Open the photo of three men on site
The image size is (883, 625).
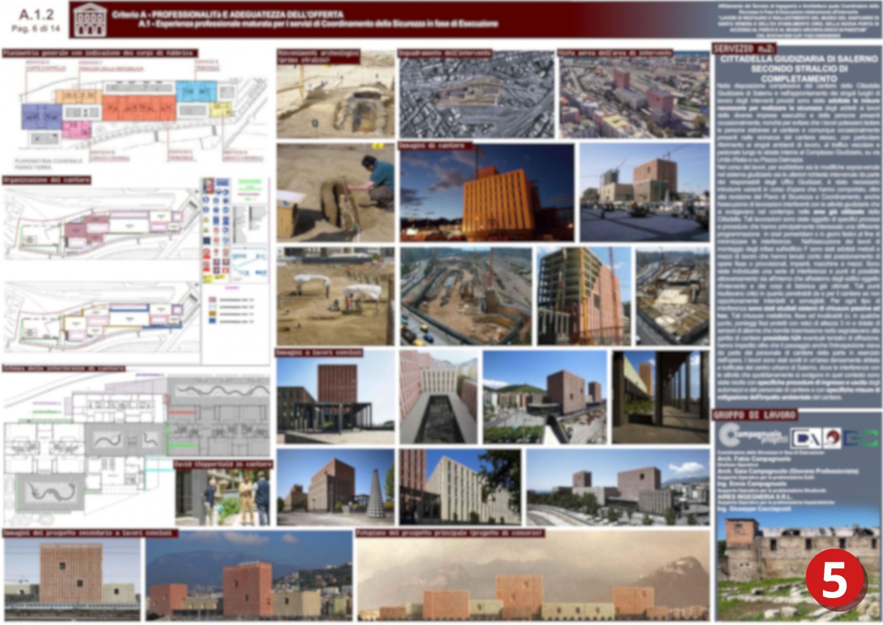click(x=222, y=497)
